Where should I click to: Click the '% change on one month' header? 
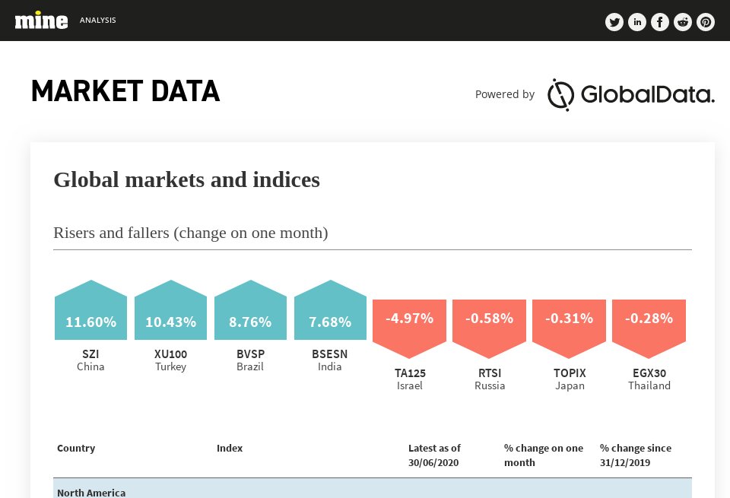point(543,455)
